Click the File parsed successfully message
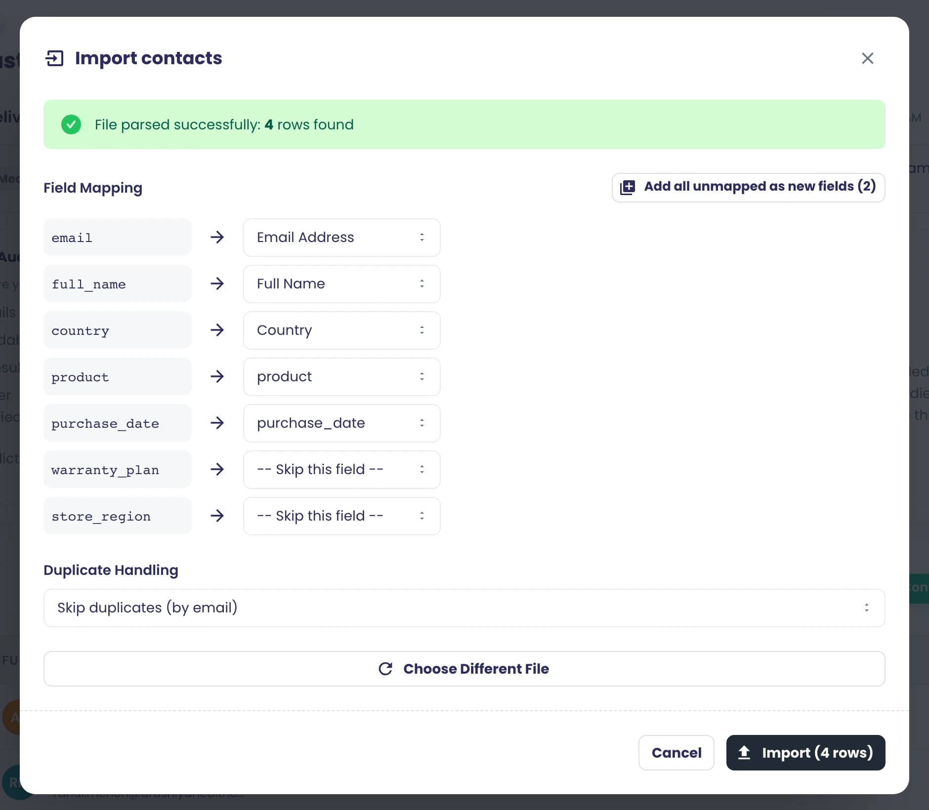 (224, 124)
